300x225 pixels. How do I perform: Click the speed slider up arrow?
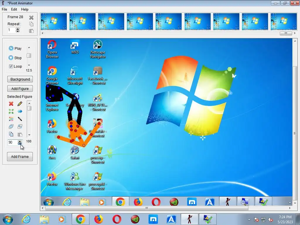click(29, 47)
